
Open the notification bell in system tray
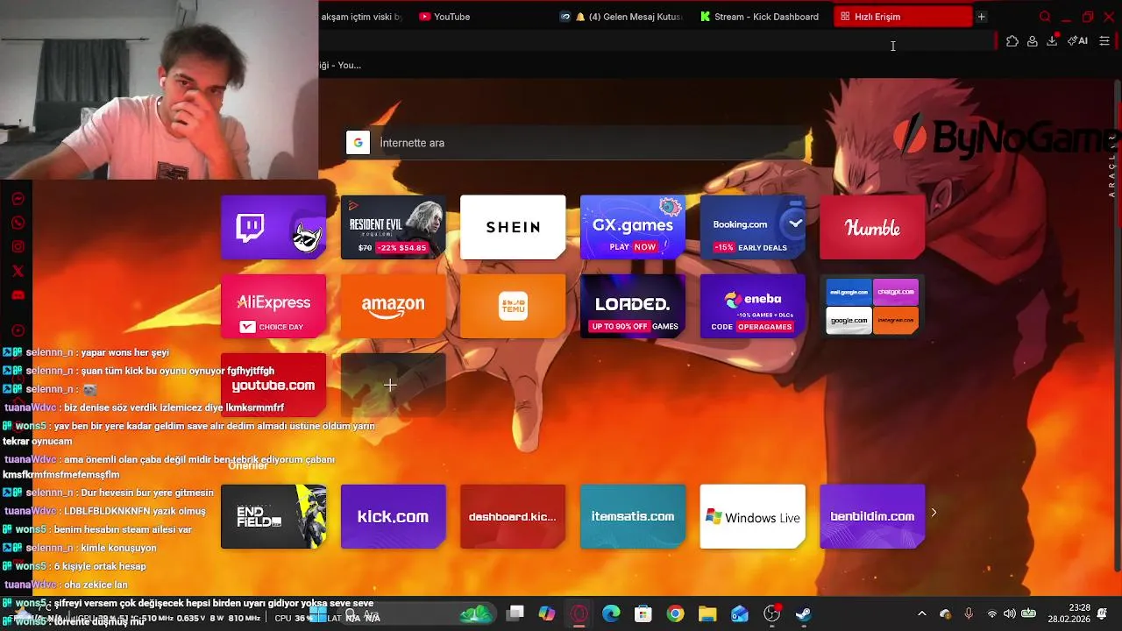coord(1102,613)
